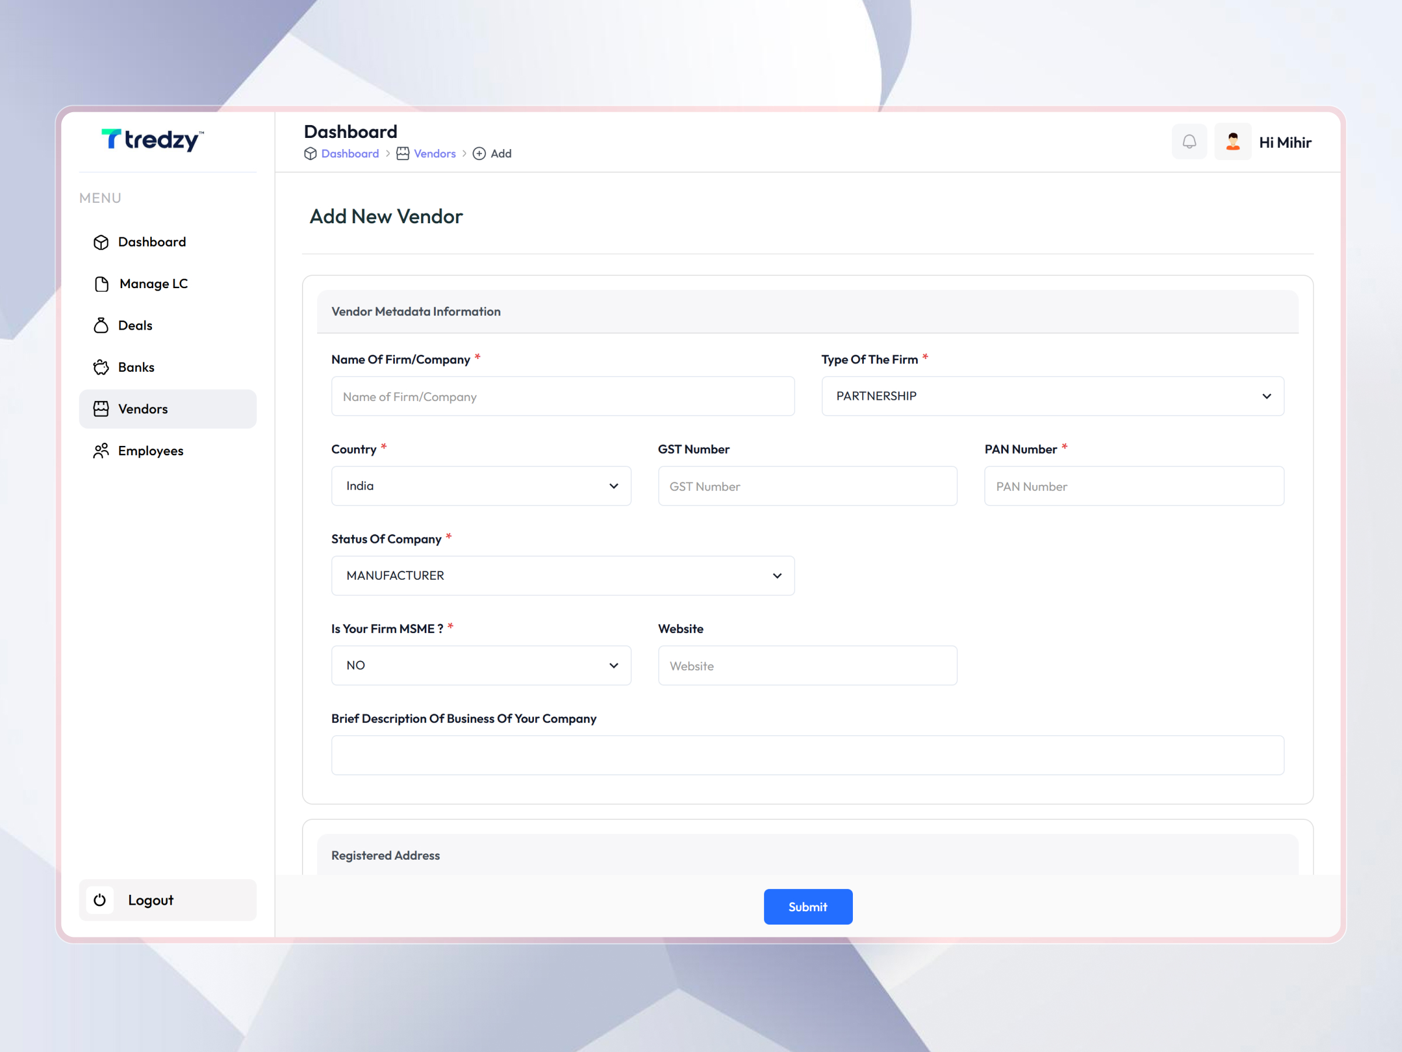Click the user profile avatar
The height and width of the screenshot is (1052, 1402).
point(1233,141)
